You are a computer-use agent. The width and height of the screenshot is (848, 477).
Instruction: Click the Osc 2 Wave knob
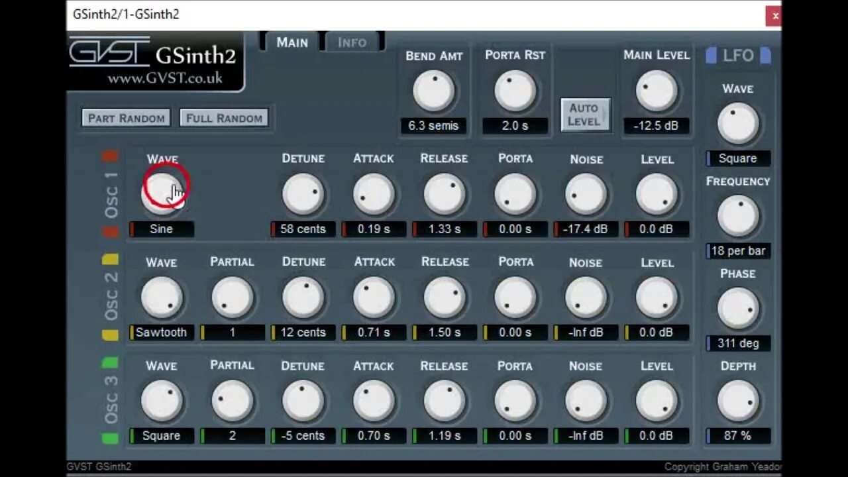click(162, 297)
